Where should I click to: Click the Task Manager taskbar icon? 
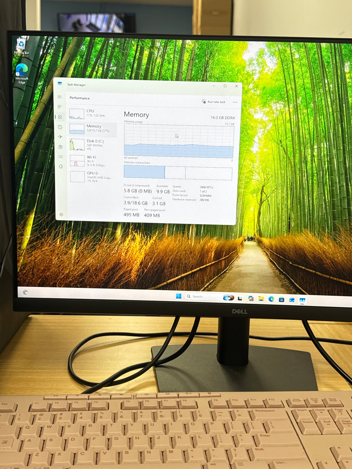302,300
